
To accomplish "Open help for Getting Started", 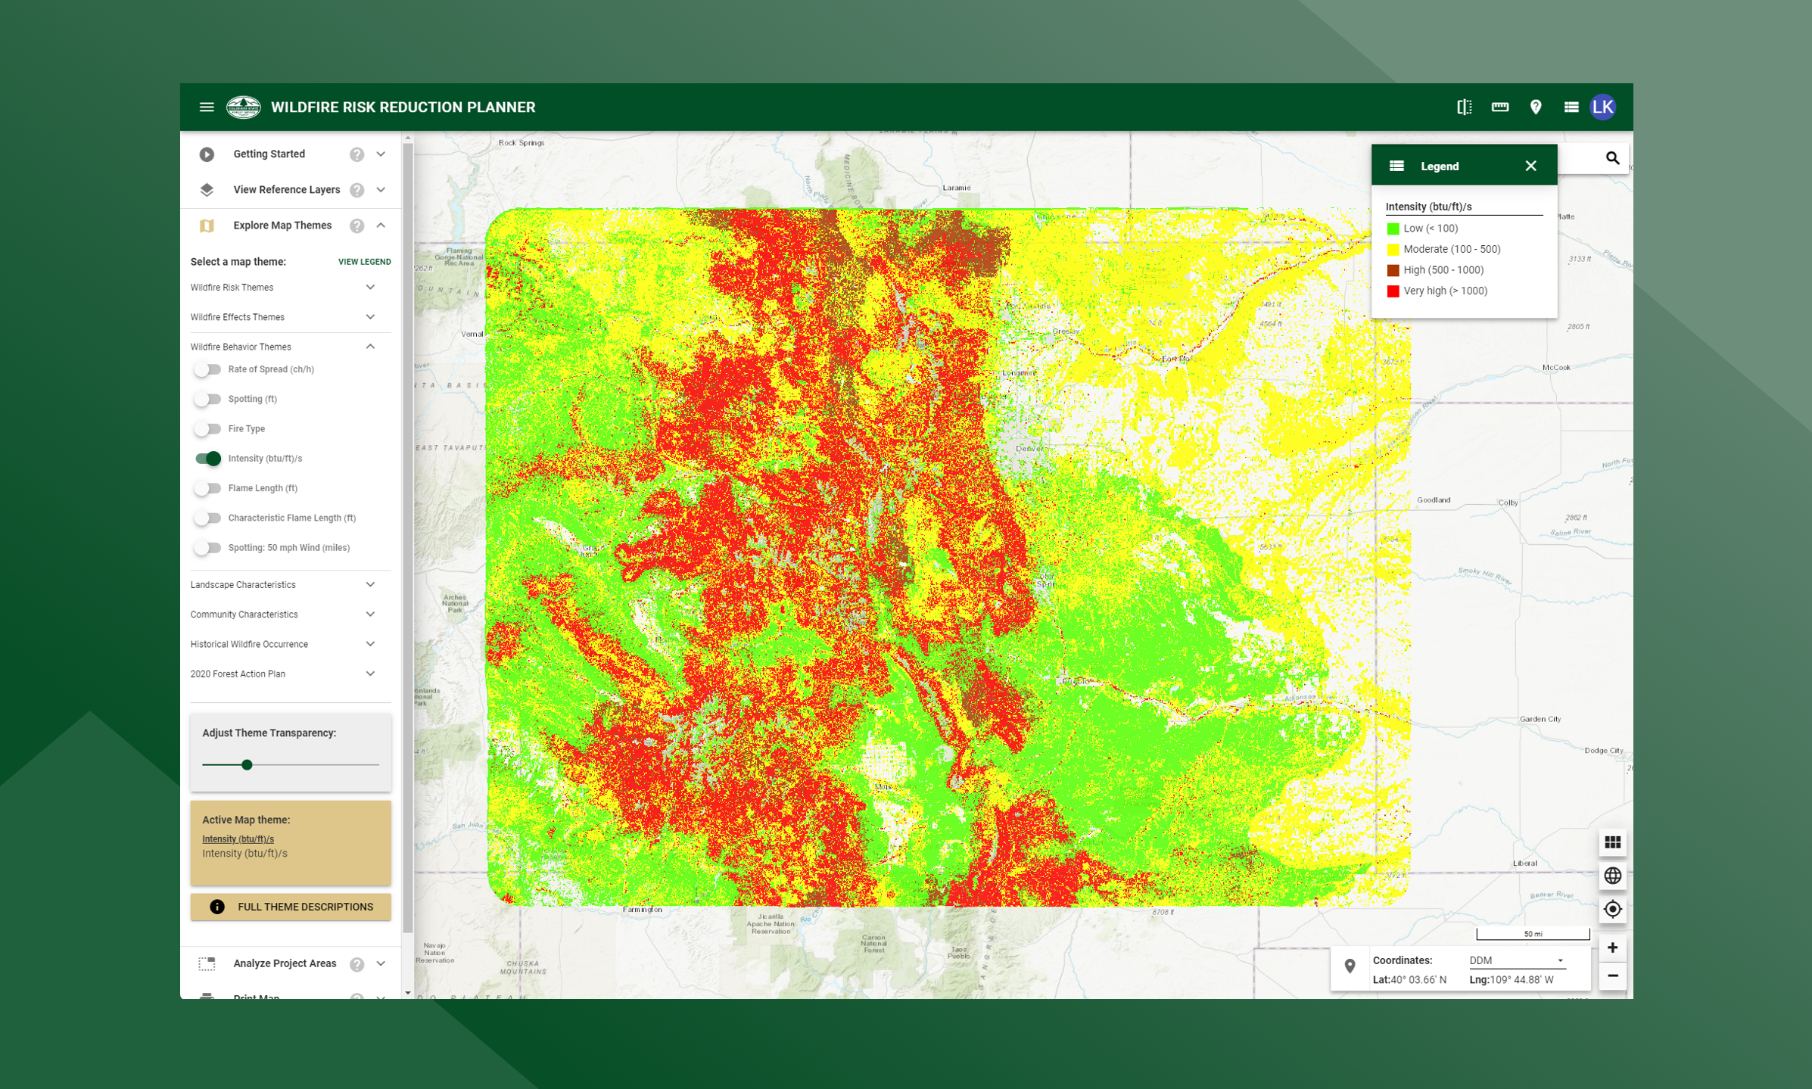I will point(356,154).
